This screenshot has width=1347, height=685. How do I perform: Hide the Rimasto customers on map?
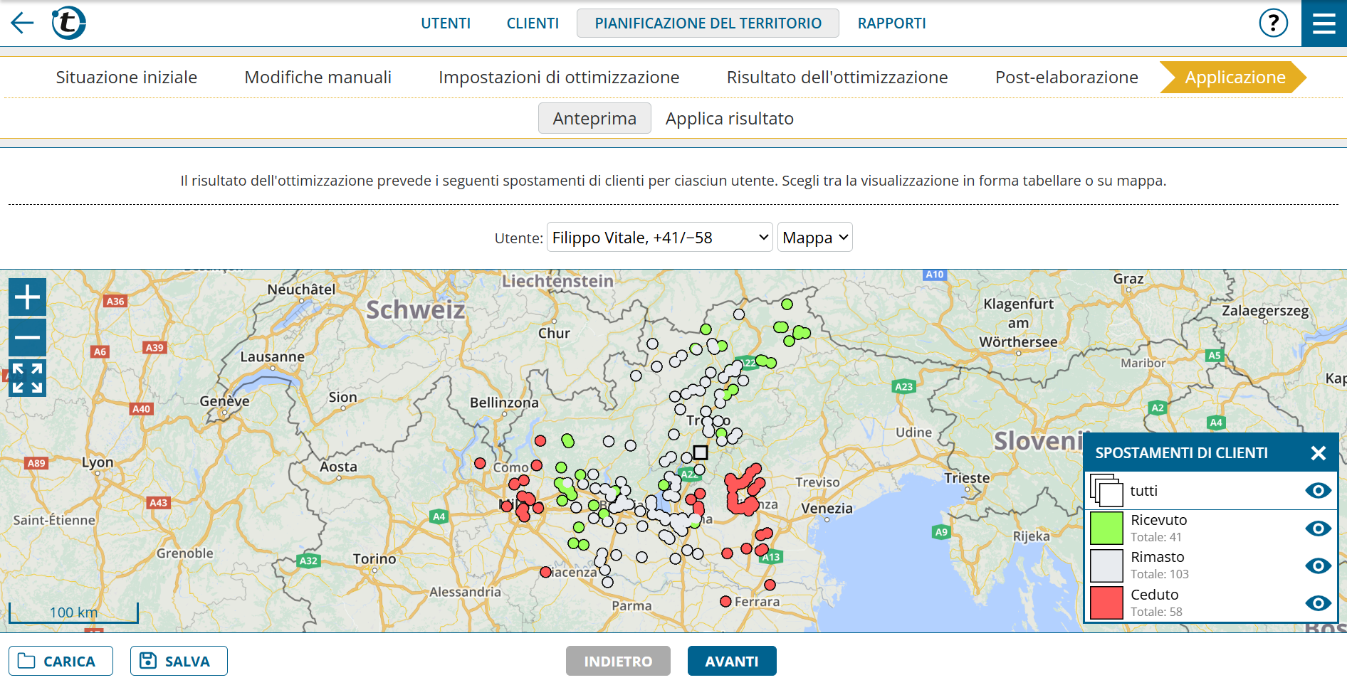(x=1318, y=565)
